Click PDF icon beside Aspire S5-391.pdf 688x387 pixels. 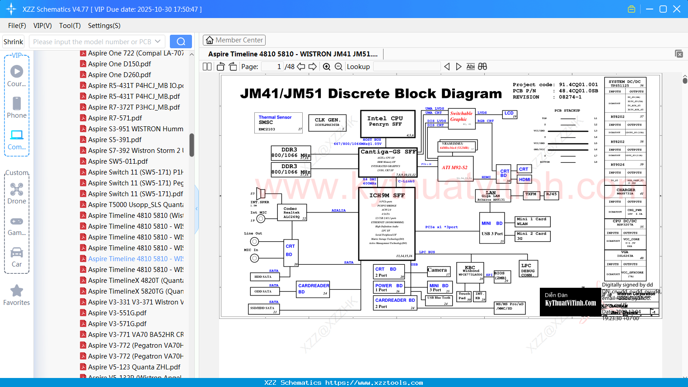(83, 140)
